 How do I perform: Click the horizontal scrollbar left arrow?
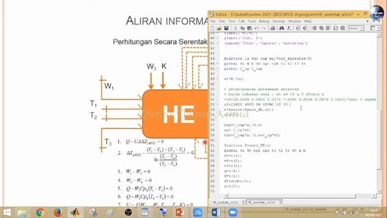pos(226,196)
